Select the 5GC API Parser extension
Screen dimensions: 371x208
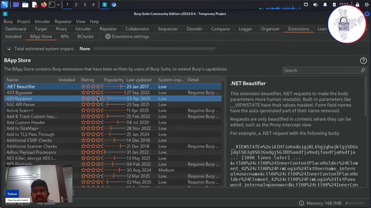coord(113,105)
